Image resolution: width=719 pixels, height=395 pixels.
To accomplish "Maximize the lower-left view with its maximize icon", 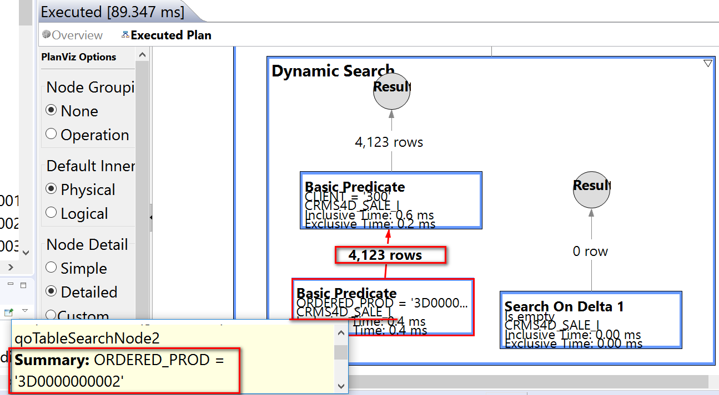I will (23, 285).
